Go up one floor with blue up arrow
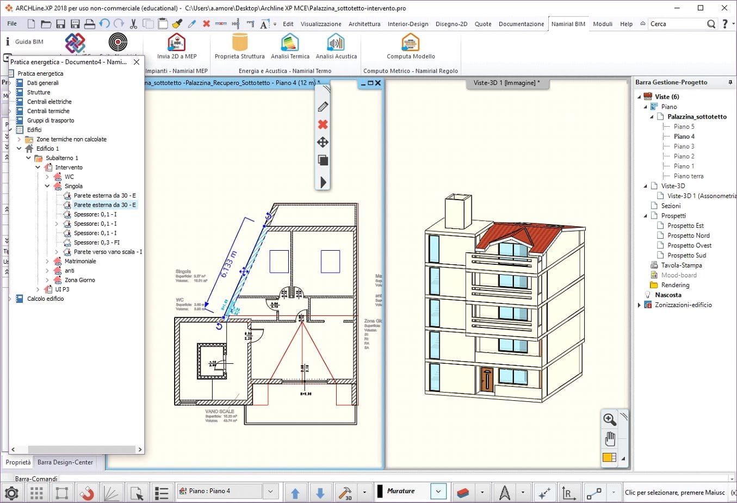This screenshot has width=737, height=503. (295, 493)
